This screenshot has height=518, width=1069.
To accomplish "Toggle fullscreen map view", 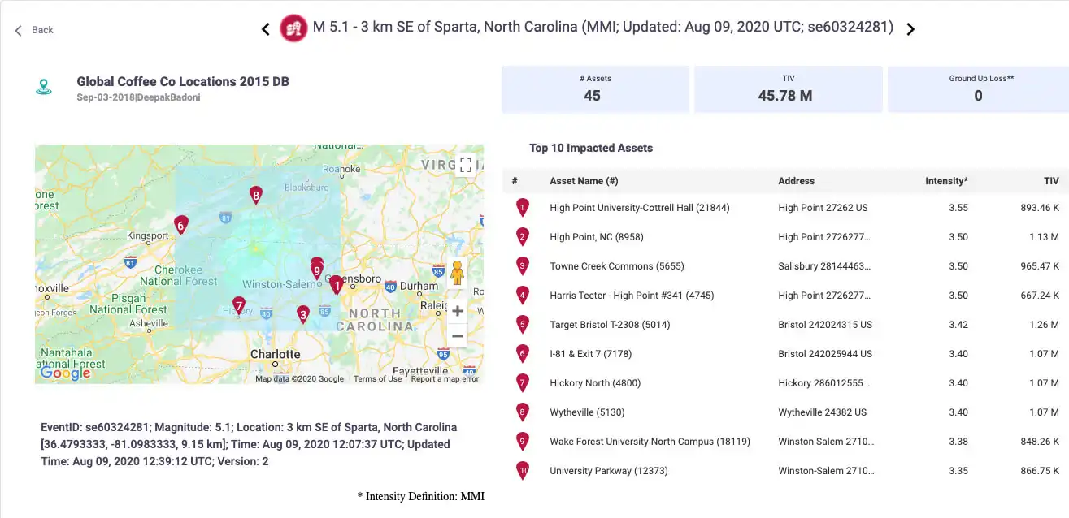I will click(466, 164).
